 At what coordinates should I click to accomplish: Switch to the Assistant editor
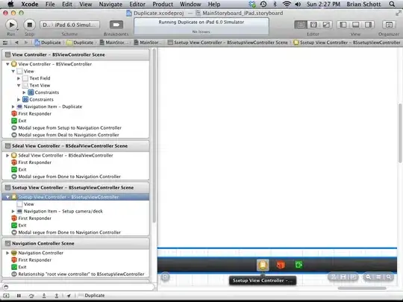(313, 25)
